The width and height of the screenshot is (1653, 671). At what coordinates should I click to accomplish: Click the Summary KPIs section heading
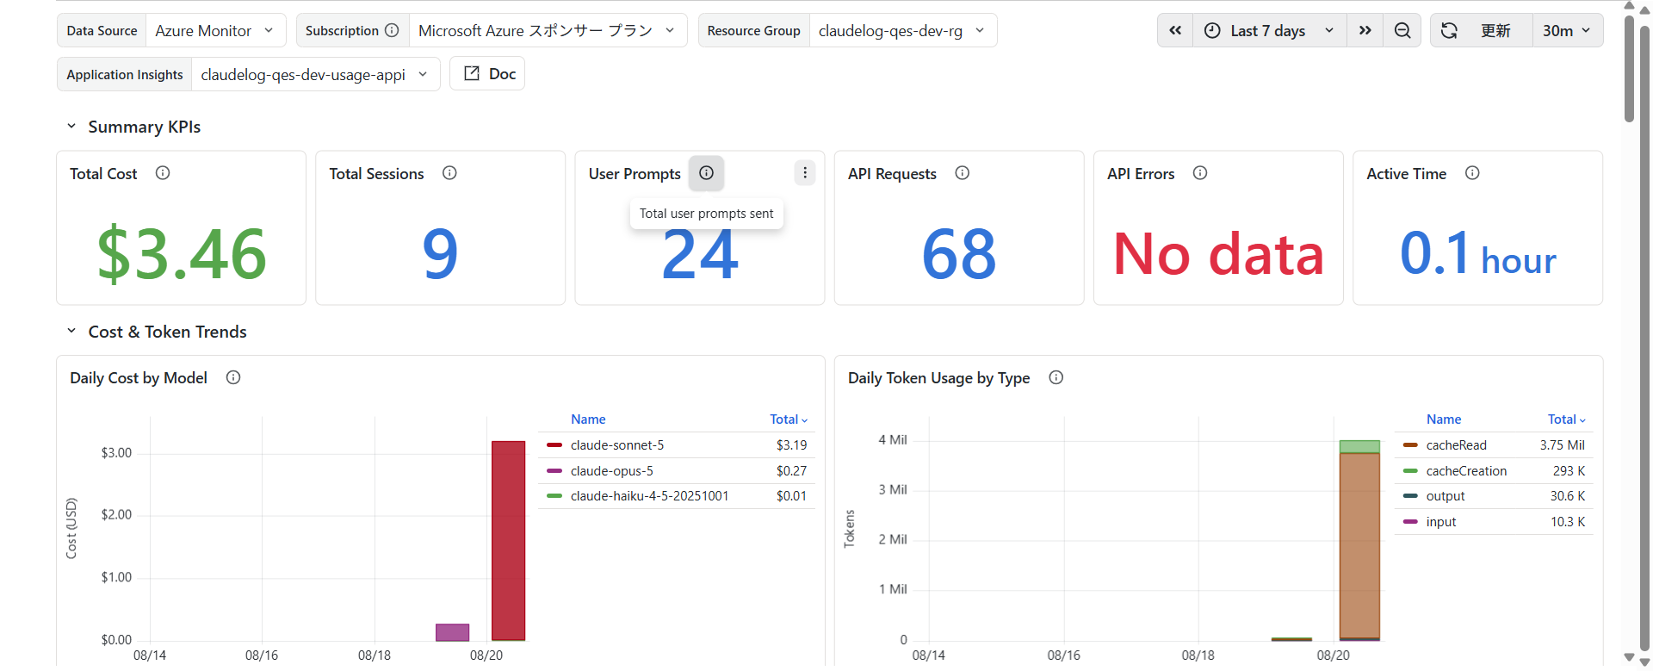click(x=144, y=127)
